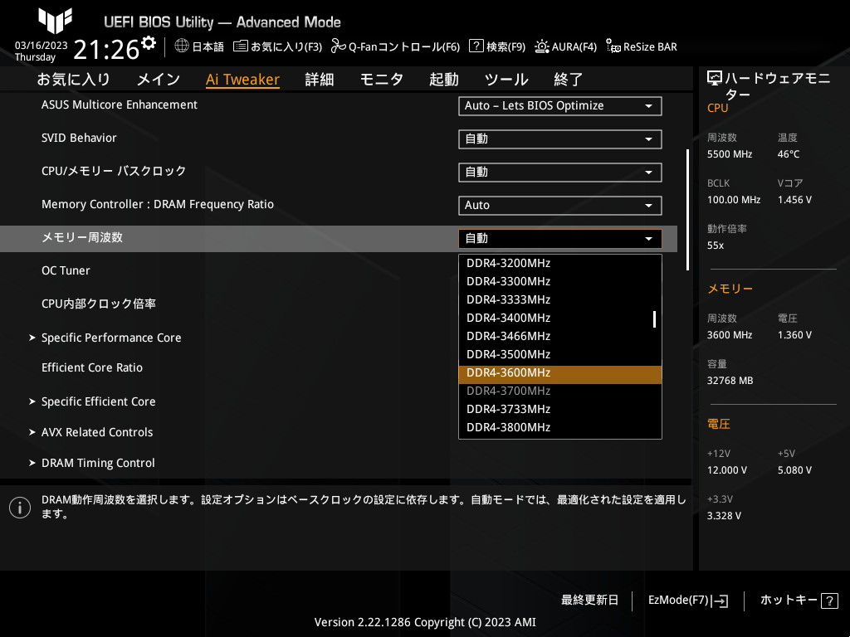Viewport: 850px width, 637px height.
Task: Choose DDR4-3333MHz option
Action: [x=560, y=300]
